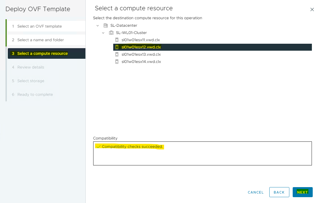Click the SL-Datacenter datacenter icon
The image size is (318, 203).
[105, 25]
